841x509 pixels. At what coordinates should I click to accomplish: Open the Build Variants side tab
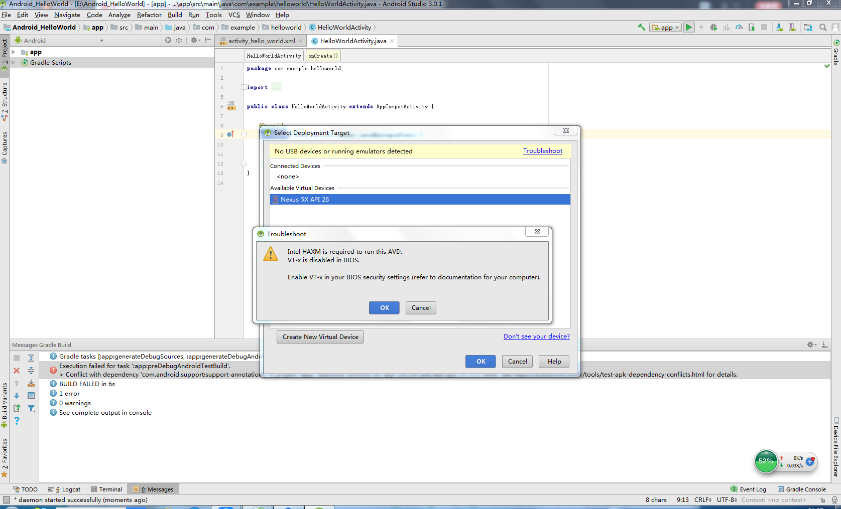[x=5, y=405]
